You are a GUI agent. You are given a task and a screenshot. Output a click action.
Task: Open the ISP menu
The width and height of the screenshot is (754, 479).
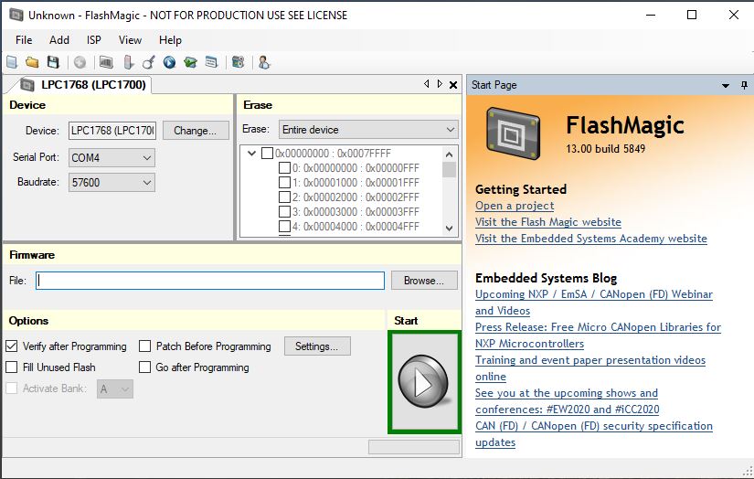(94, 40)
